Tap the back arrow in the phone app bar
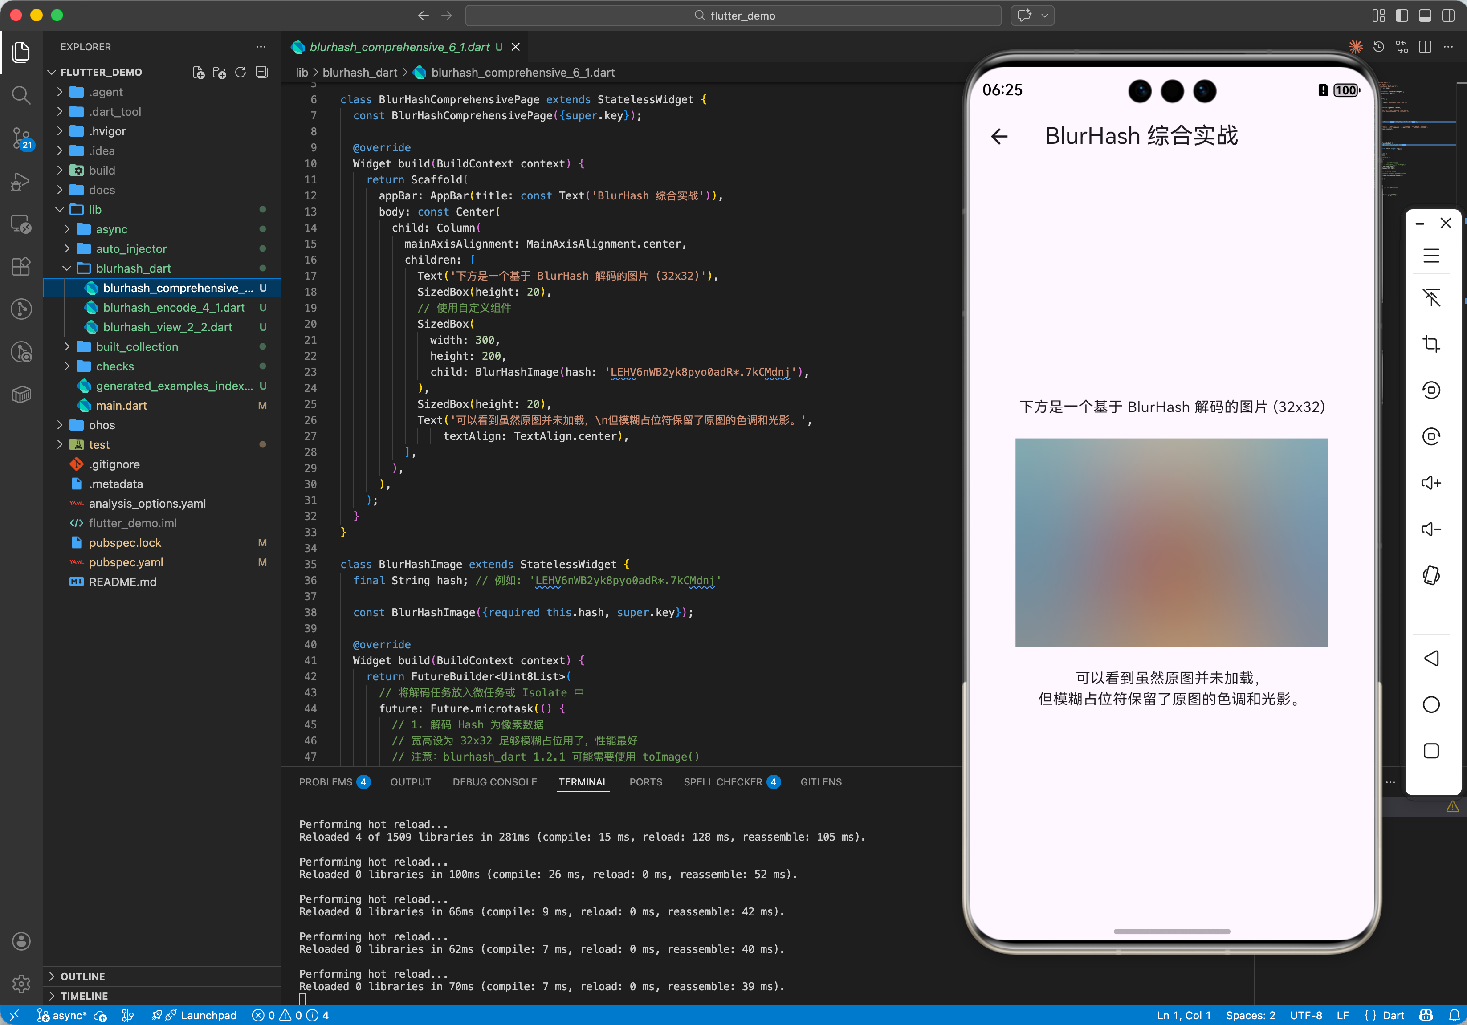The image size is (1467, 1025). point(998,136)
